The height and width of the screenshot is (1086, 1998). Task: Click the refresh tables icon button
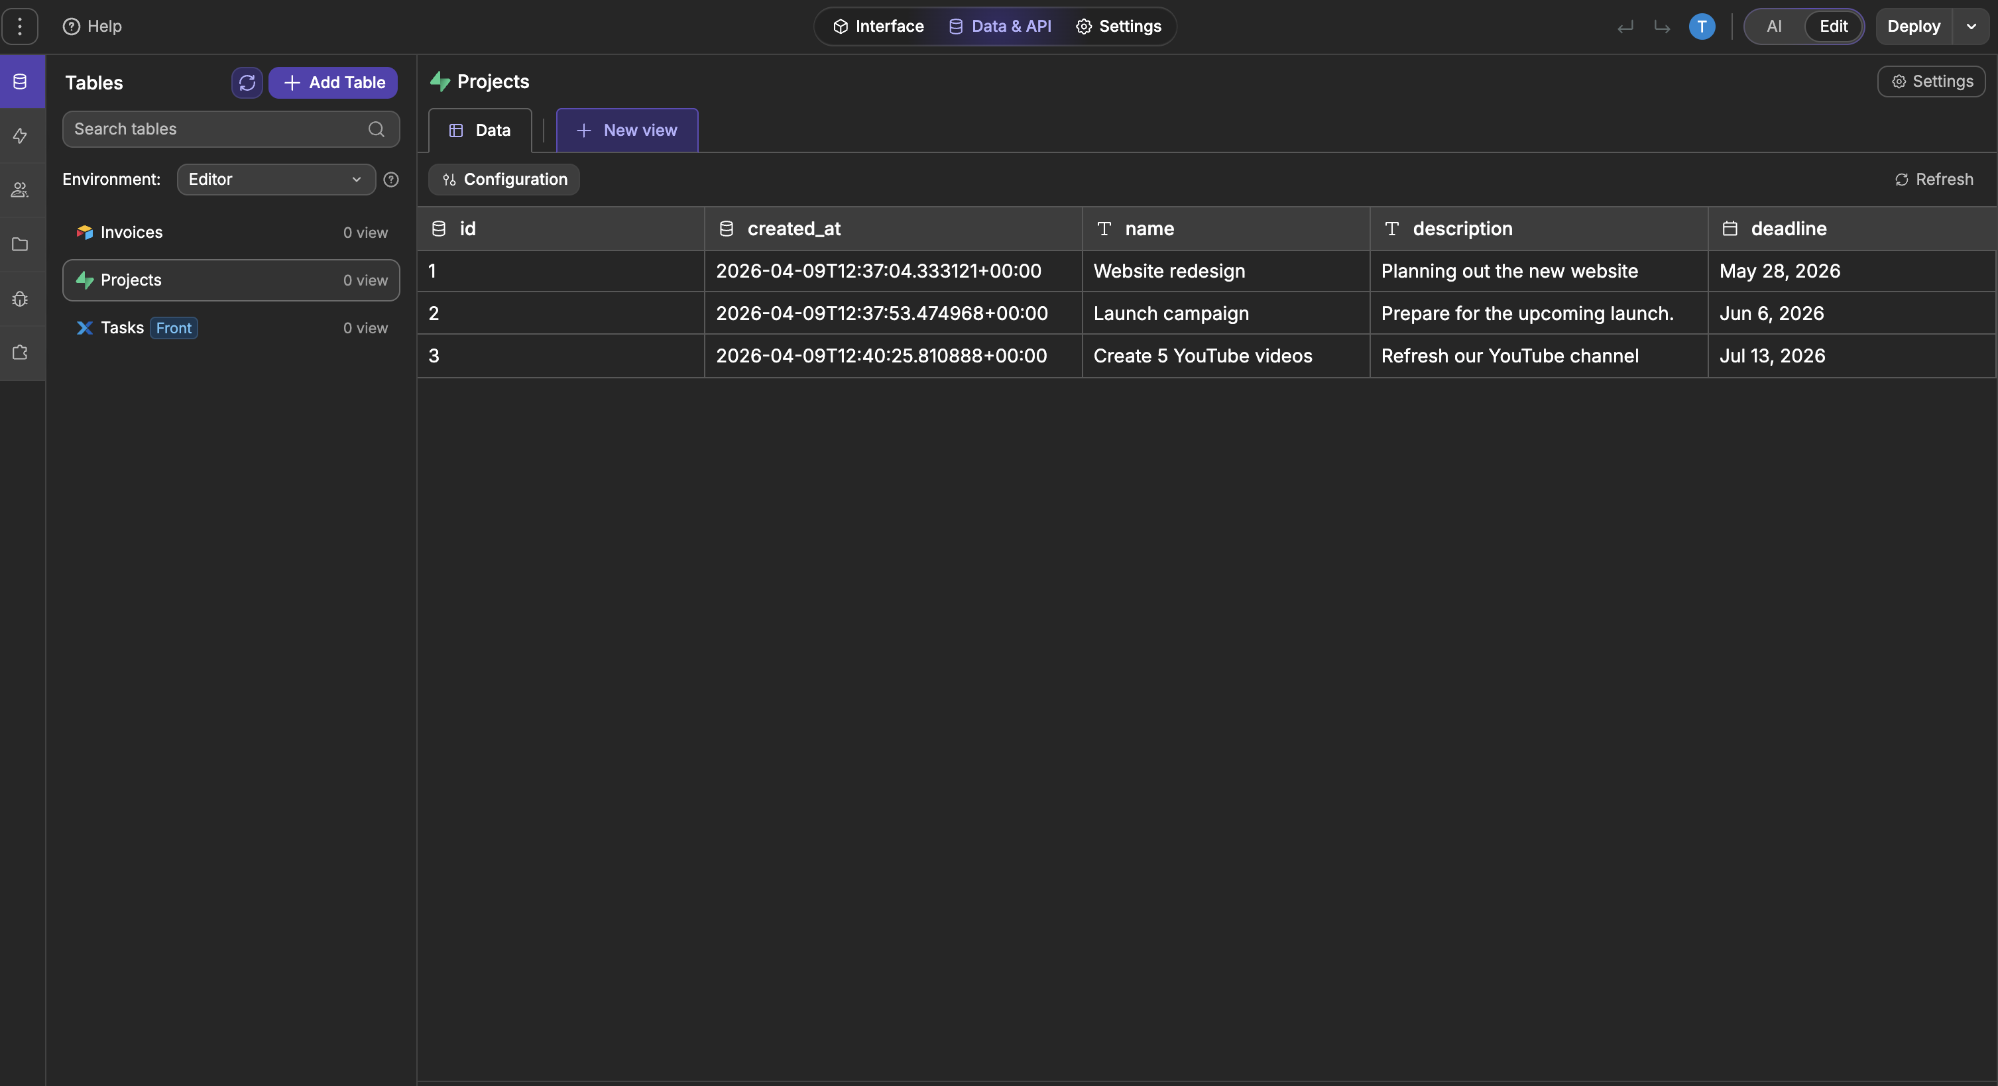[x=247, y=82]
